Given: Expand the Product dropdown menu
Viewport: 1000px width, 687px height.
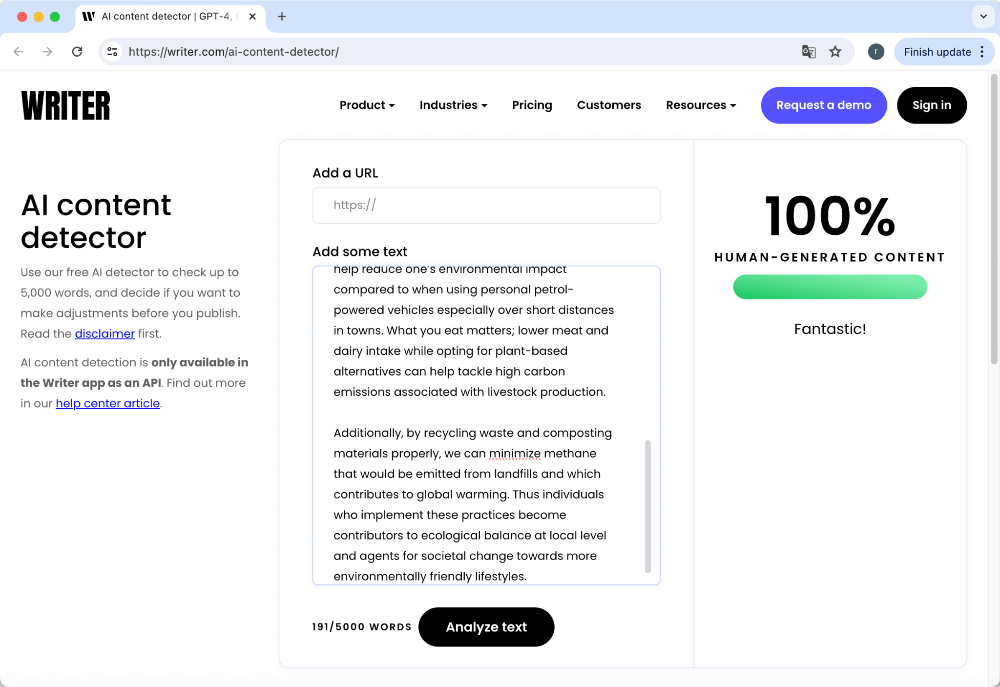Looking at the screenshot, I should (x=367, y=105).
